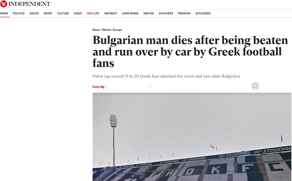The image size is (292, 181).
Task: Open the Sport menu item
Action: (48, 14)
